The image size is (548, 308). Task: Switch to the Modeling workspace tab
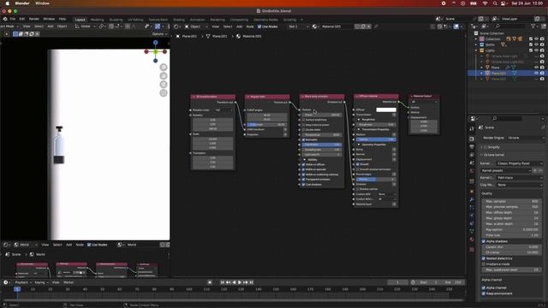click(97, 20)
